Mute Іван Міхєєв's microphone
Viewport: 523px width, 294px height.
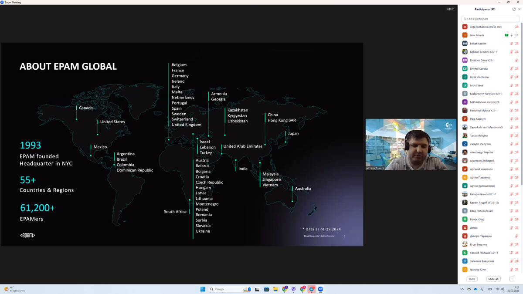pos(512,35)
